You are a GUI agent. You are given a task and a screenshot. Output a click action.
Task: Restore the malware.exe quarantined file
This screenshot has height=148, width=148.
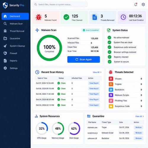[139, 127]
